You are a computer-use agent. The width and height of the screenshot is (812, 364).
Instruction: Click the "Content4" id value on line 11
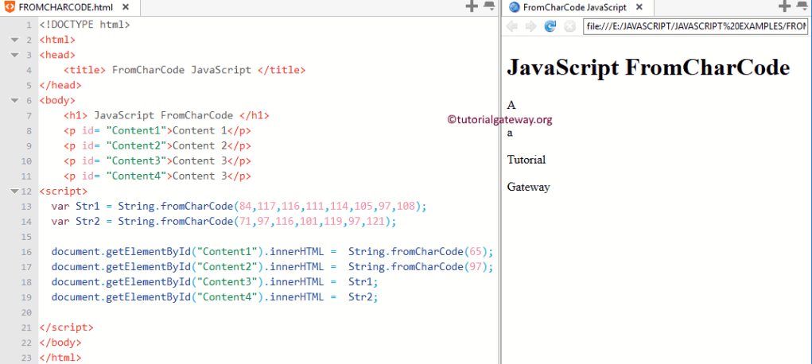tap(136, 176)
